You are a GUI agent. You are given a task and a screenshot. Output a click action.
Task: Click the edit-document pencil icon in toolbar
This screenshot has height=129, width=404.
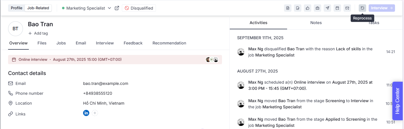click(298, 8)
